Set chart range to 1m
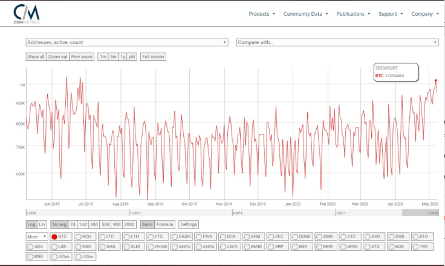445x266 pixels. click(103, 57)
